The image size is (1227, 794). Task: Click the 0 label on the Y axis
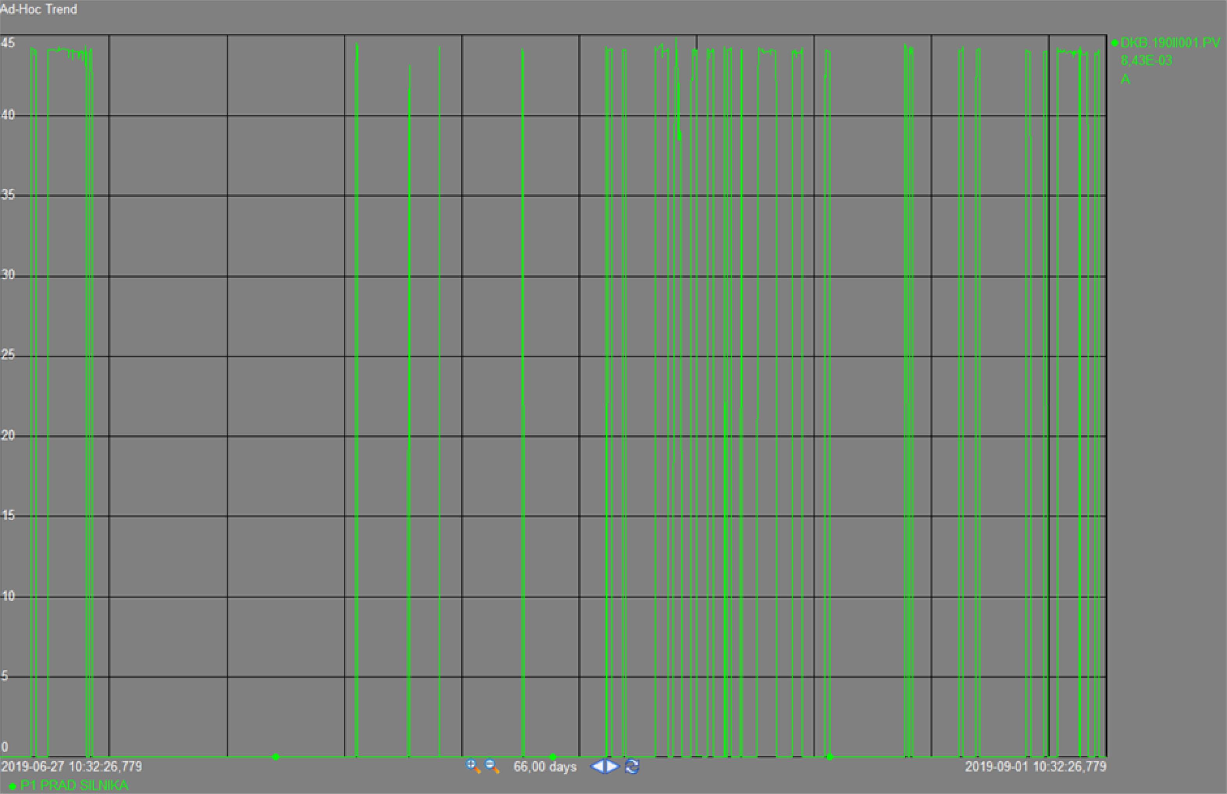coord(5,747)
